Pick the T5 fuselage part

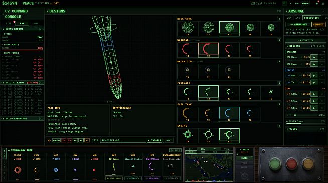tap(271, 93)
